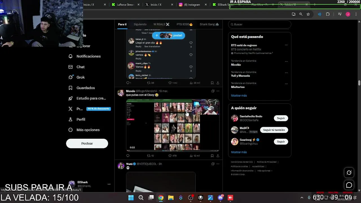
Task: Open Estudio para creadores in sidebar
Action: coord(87,98)
